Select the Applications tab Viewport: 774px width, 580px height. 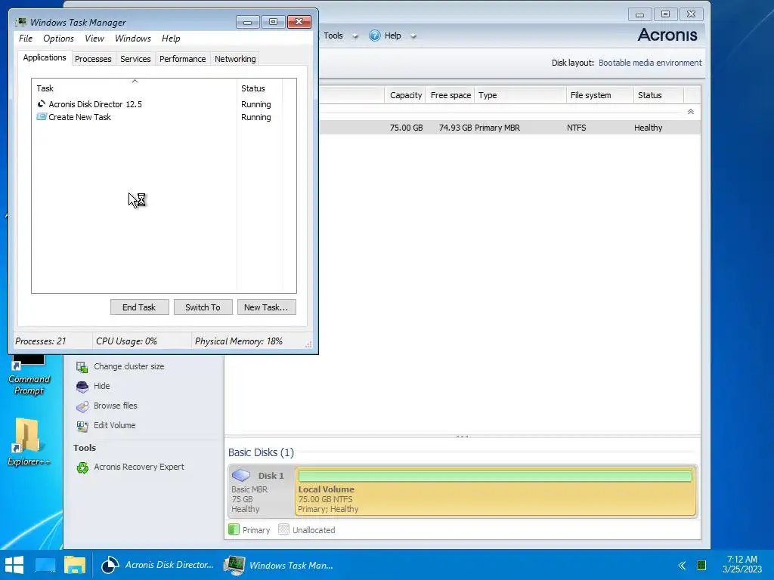pos(45,57)
